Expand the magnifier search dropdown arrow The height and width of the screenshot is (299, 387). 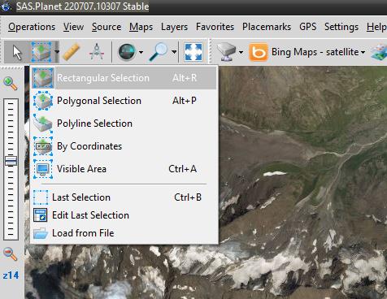point(174,52)
